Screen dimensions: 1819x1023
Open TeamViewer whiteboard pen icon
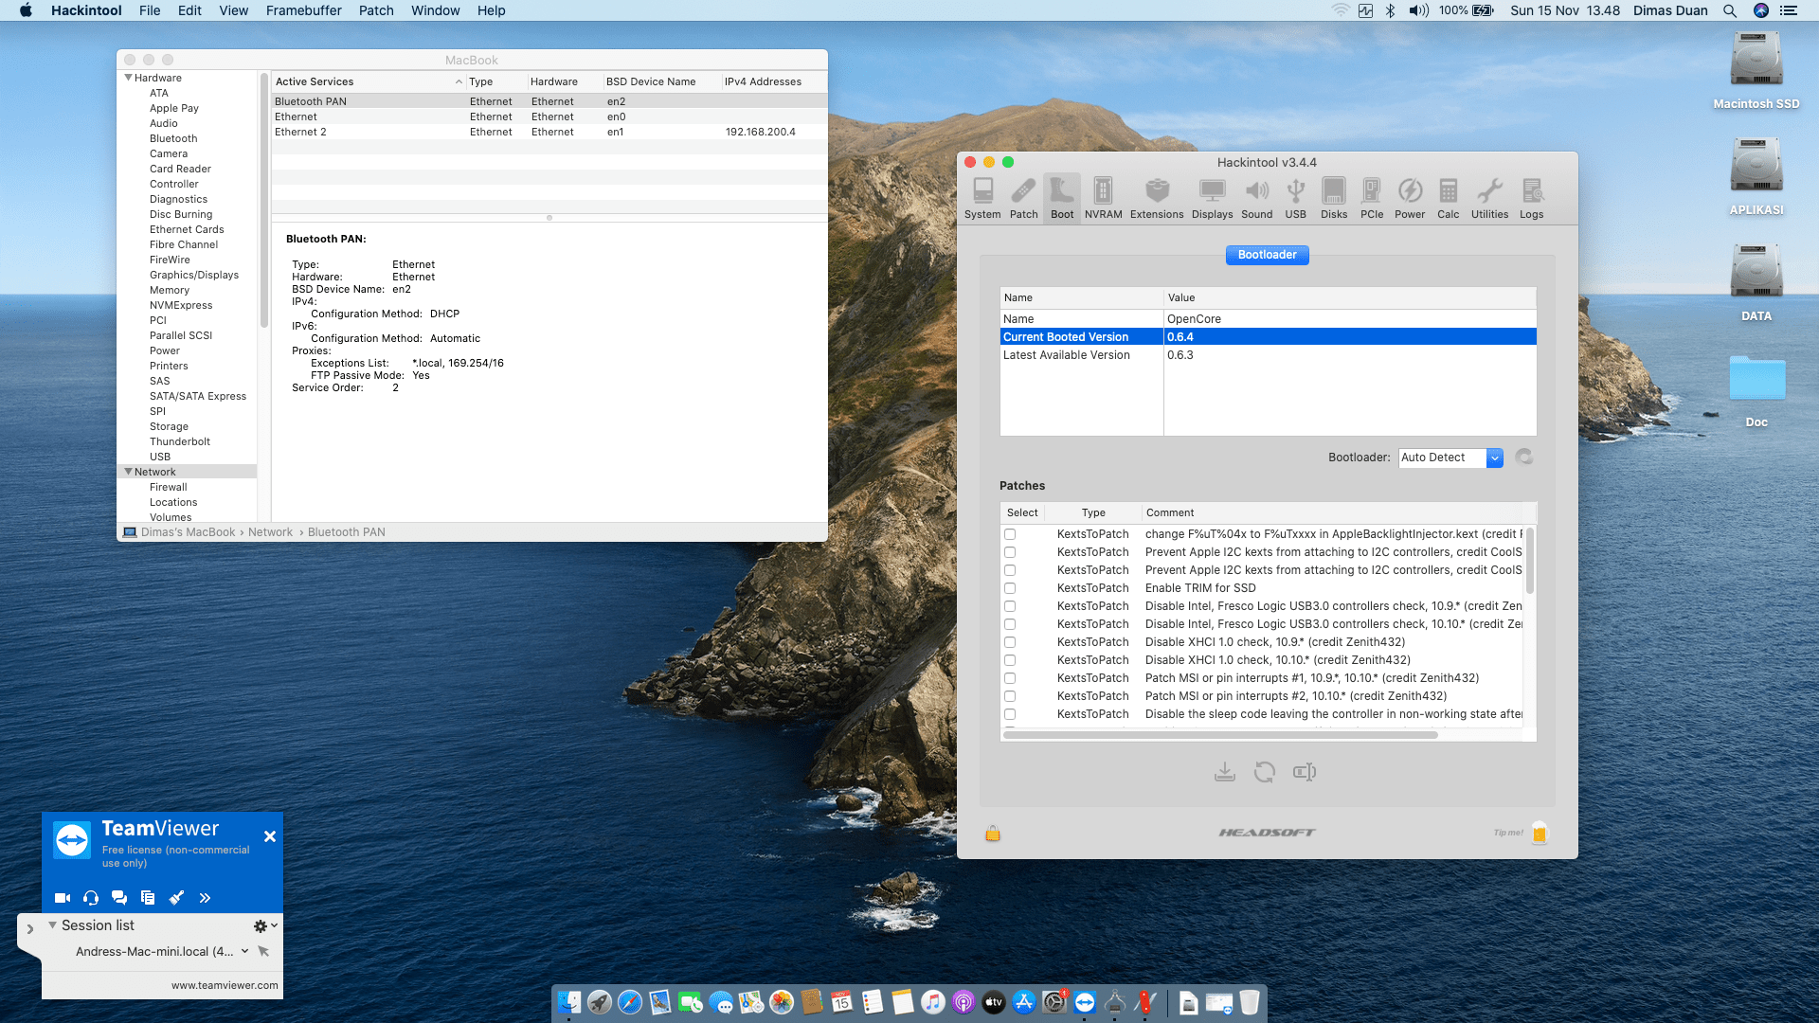pyautogui.click(x=176, y=898)
